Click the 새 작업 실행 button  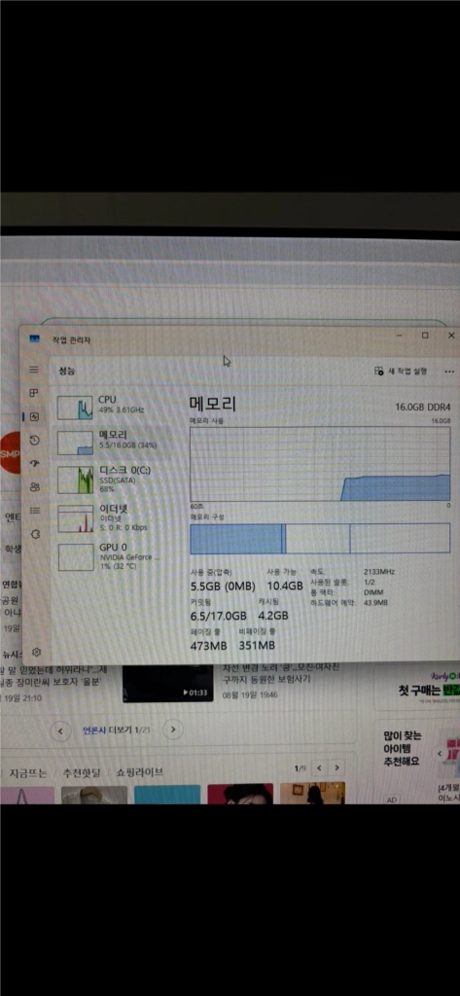(x=401, y=371)
